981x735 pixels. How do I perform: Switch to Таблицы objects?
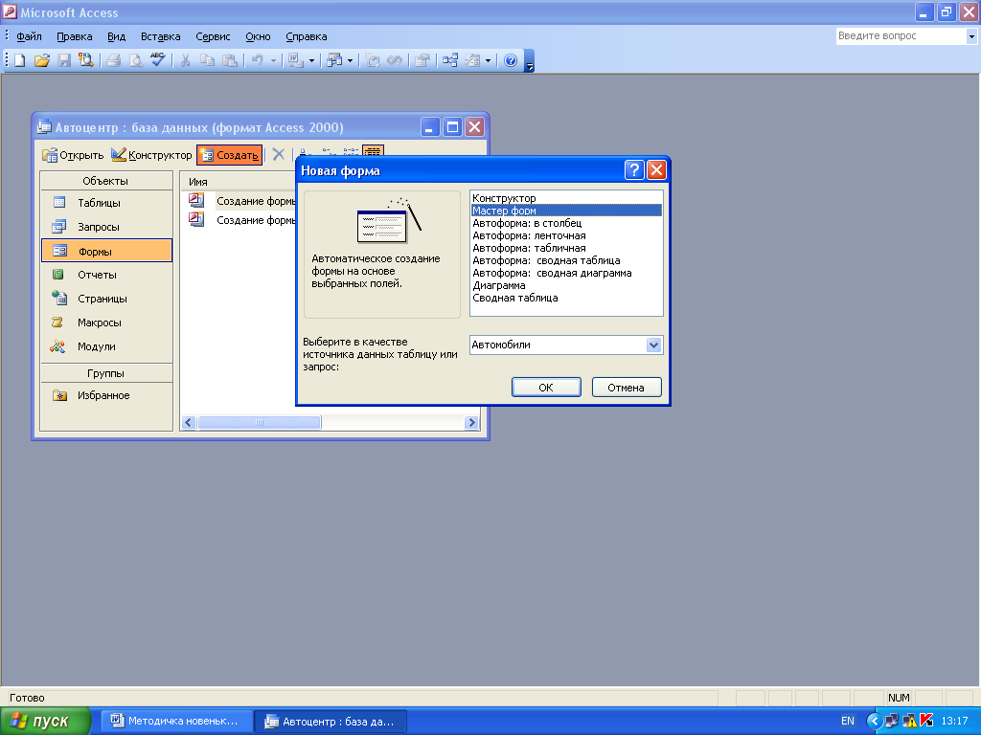pos(106,203)
